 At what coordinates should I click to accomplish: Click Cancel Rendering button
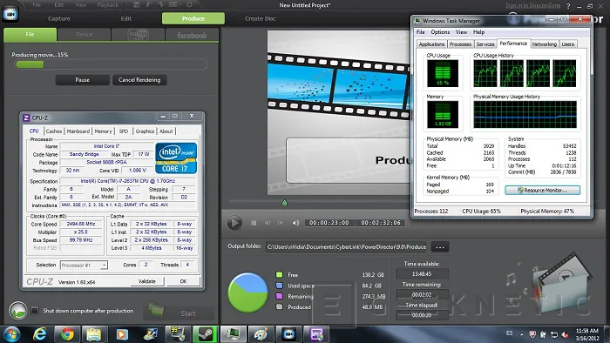[x=139, y=79]
